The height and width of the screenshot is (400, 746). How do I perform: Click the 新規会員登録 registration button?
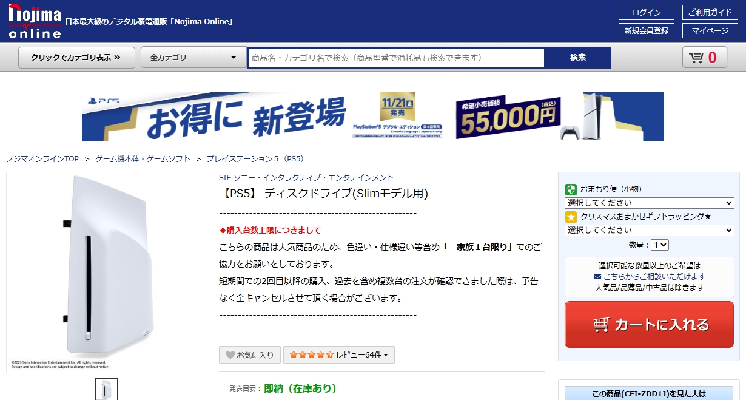coord(647,31)
